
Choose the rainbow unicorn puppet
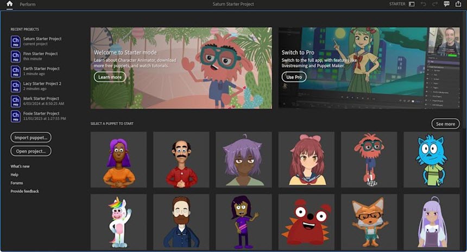118,222
